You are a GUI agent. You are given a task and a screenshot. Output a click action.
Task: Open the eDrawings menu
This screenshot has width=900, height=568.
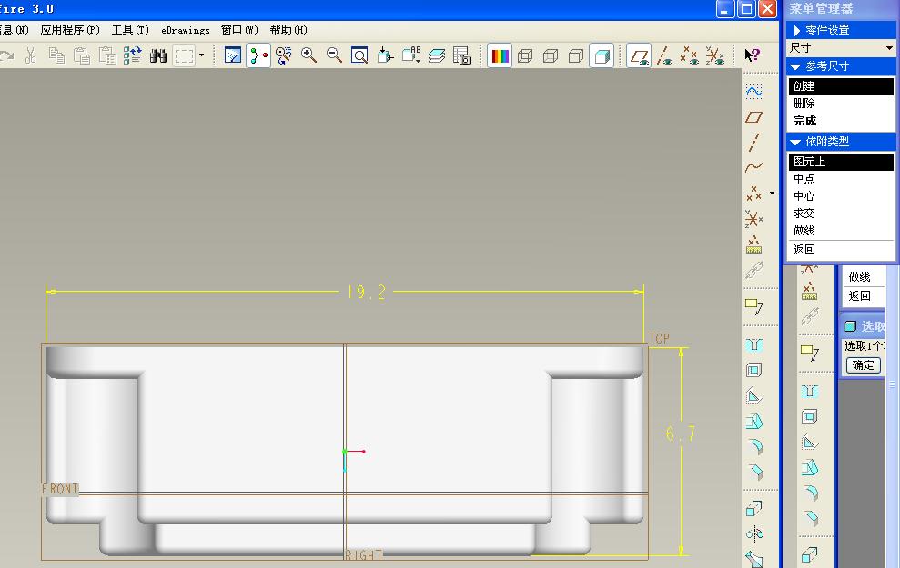[x=186, y=30]
